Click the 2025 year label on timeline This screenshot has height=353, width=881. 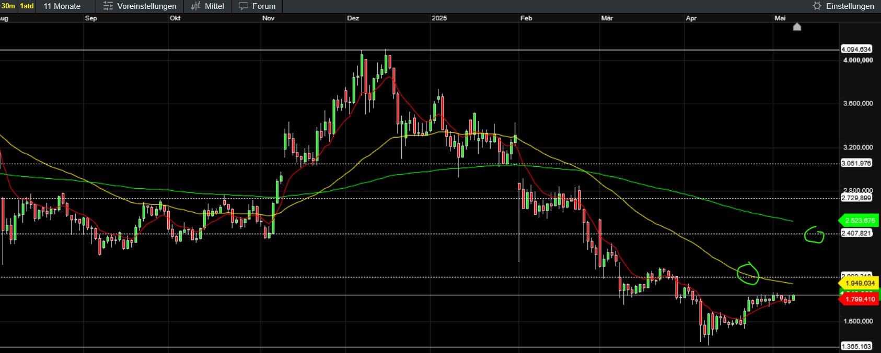439,18
